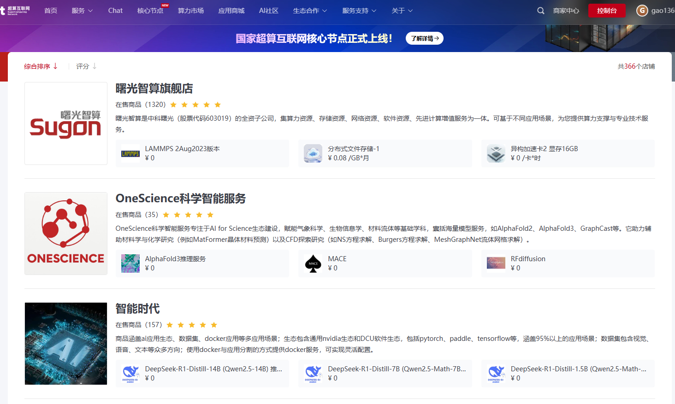This screenshot has height=404, width=675.
Task: Go to the 首页 nav item
Action: (51, 11)
